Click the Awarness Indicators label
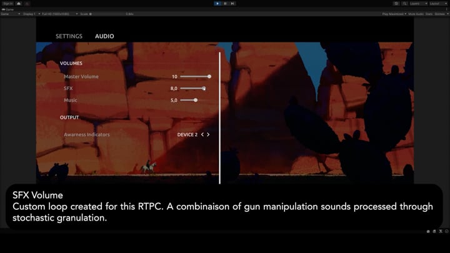Image resolution: width=450 pixels, height=253 pixels. pos(87,134)
